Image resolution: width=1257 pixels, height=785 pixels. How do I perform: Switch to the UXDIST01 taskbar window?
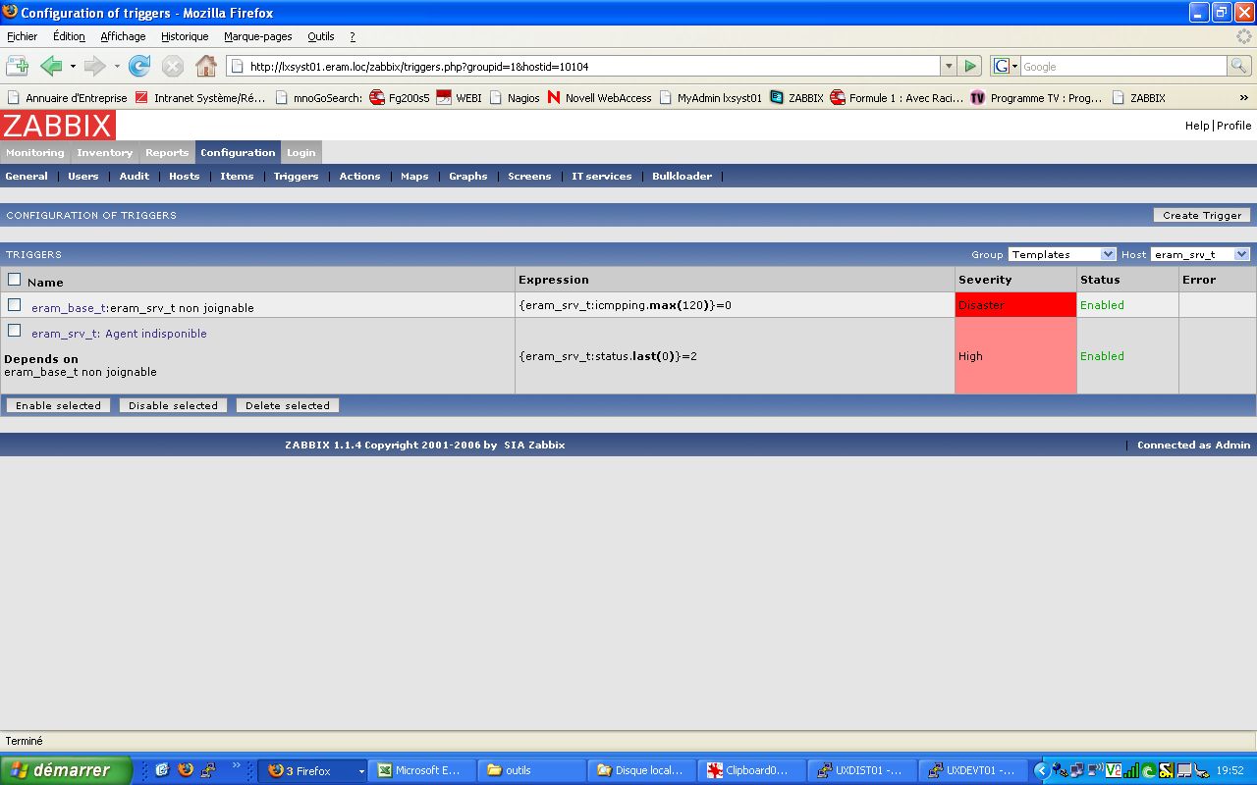click(x=864, y=771)
